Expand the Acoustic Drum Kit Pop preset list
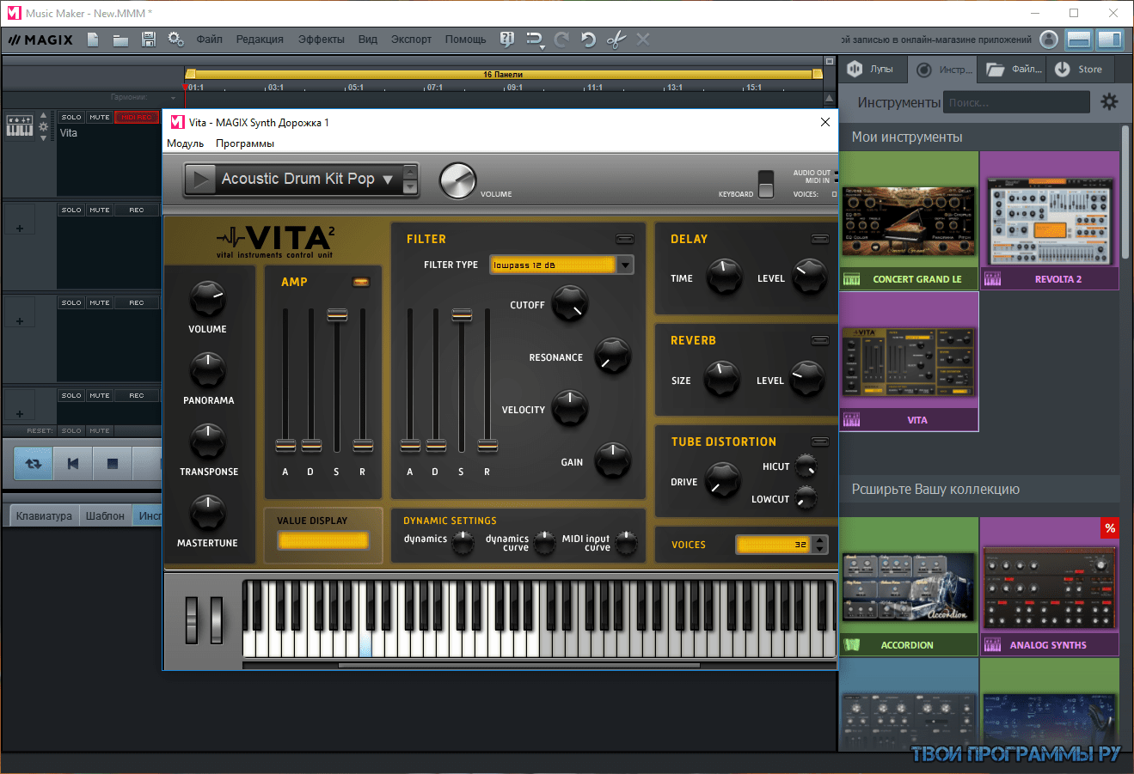Viewport: 1134px width, 774px height. click(388, 180)
